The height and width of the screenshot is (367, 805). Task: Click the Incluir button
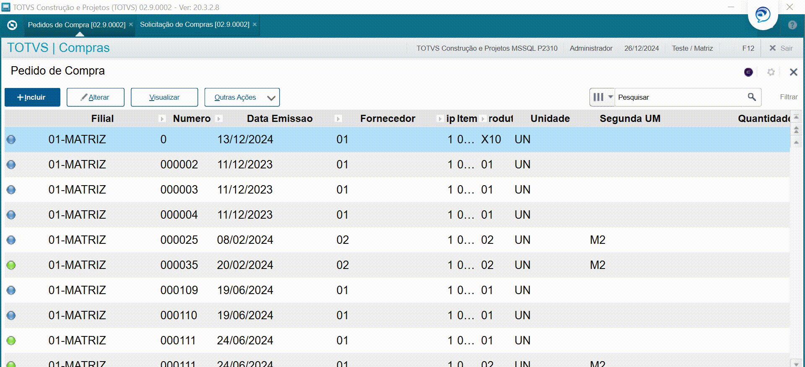32,97
